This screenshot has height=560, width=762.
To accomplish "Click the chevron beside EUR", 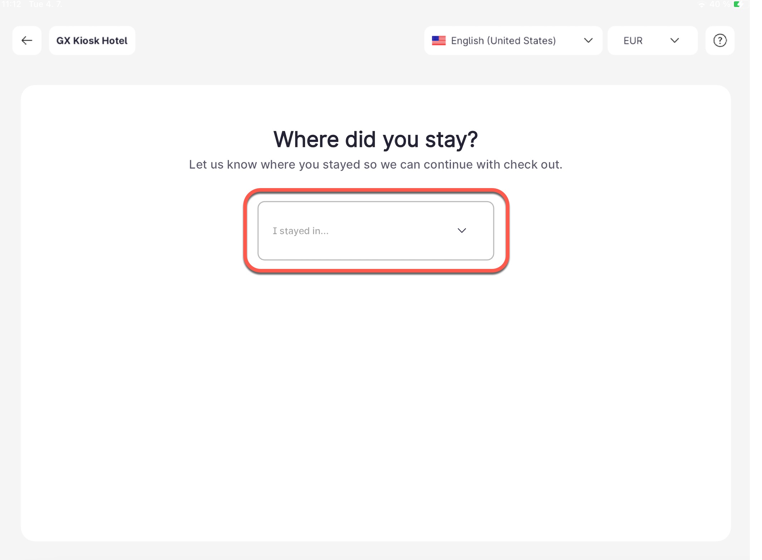I will 674,40.
